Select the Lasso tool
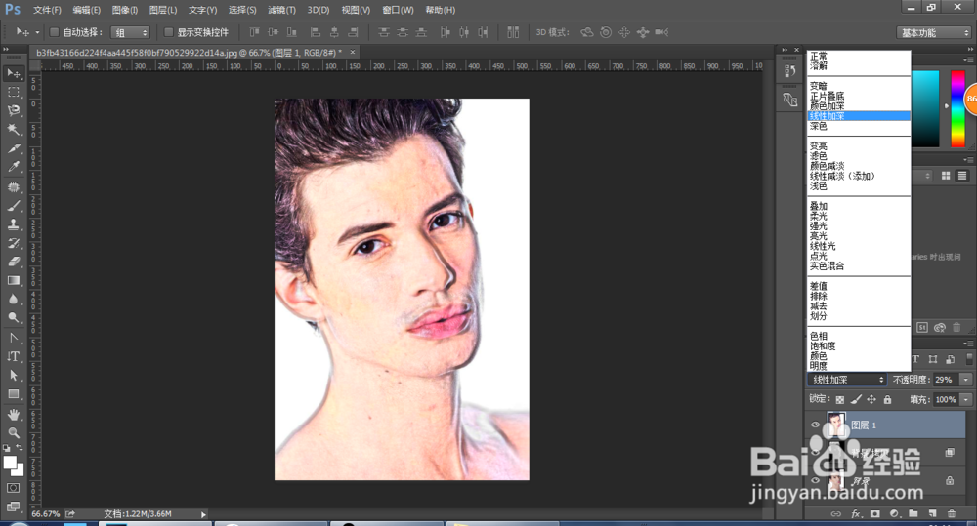Viewport: 977px width, 526px height. click(x=14, y=110)
